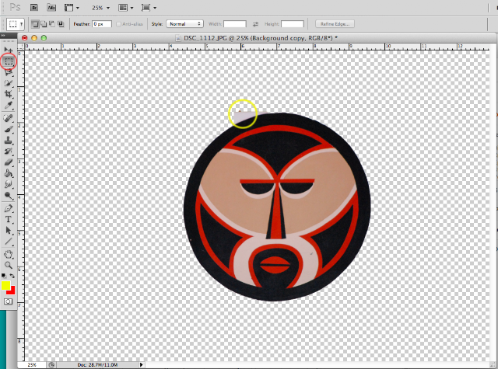This screenshot has width=498, height=369.
Task: Select the Brush tool
Action: pyautogui.click(x=9, y=129)
